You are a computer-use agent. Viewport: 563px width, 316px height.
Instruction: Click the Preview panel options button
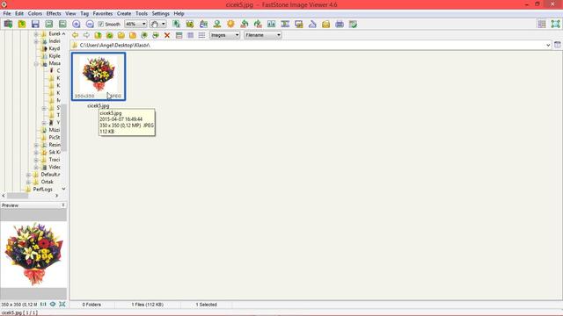[63, 205]
